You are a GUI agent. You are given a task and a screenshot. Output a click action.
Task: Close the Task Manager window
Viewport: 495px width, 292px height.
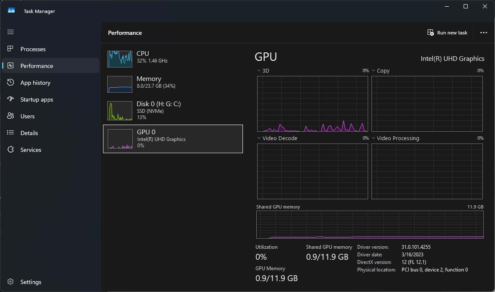click(x=485, y=6)
